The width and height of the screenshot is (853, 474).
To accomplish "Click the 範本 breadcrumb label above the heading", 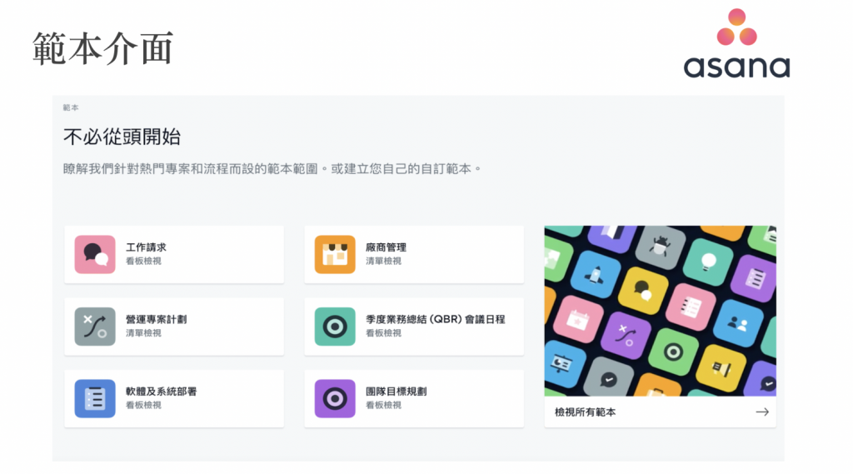I will tap(71, 107).
